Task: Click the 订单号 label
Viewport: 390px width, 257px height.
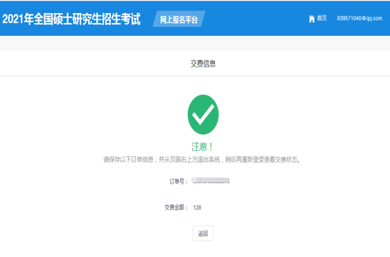Action: [x=178, y=181]
